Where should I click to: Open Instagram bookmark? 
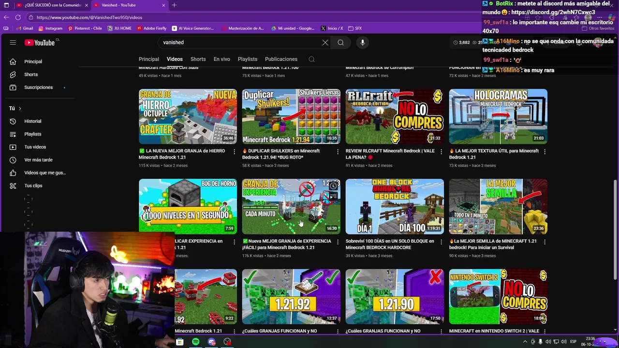point(50,29)
